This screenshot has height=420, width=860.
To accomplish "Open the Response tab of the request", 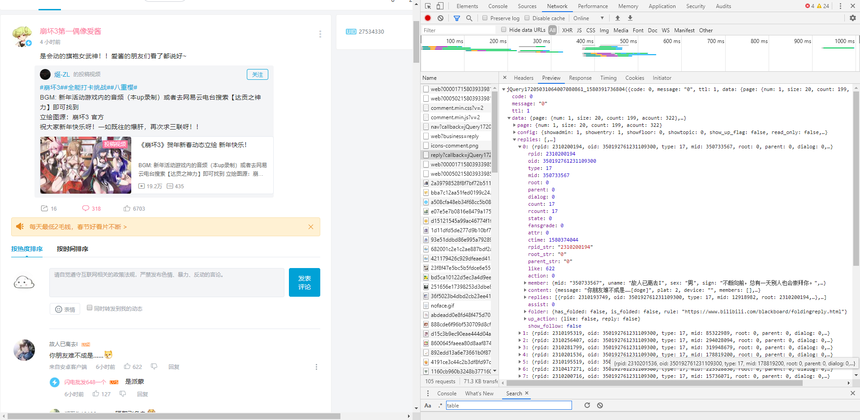I will [580, 78].
